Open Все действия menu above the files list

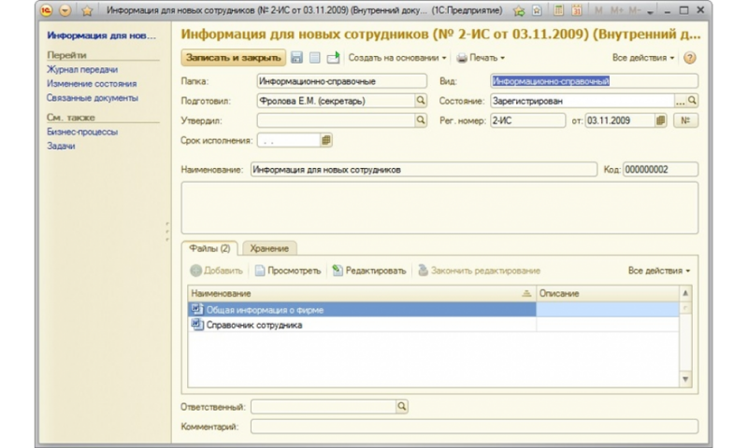tap(659, 271)
